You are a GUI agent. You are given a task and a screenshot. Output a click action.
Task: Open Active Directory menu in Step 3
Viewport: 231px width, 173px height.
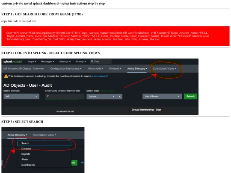[17, 135]
